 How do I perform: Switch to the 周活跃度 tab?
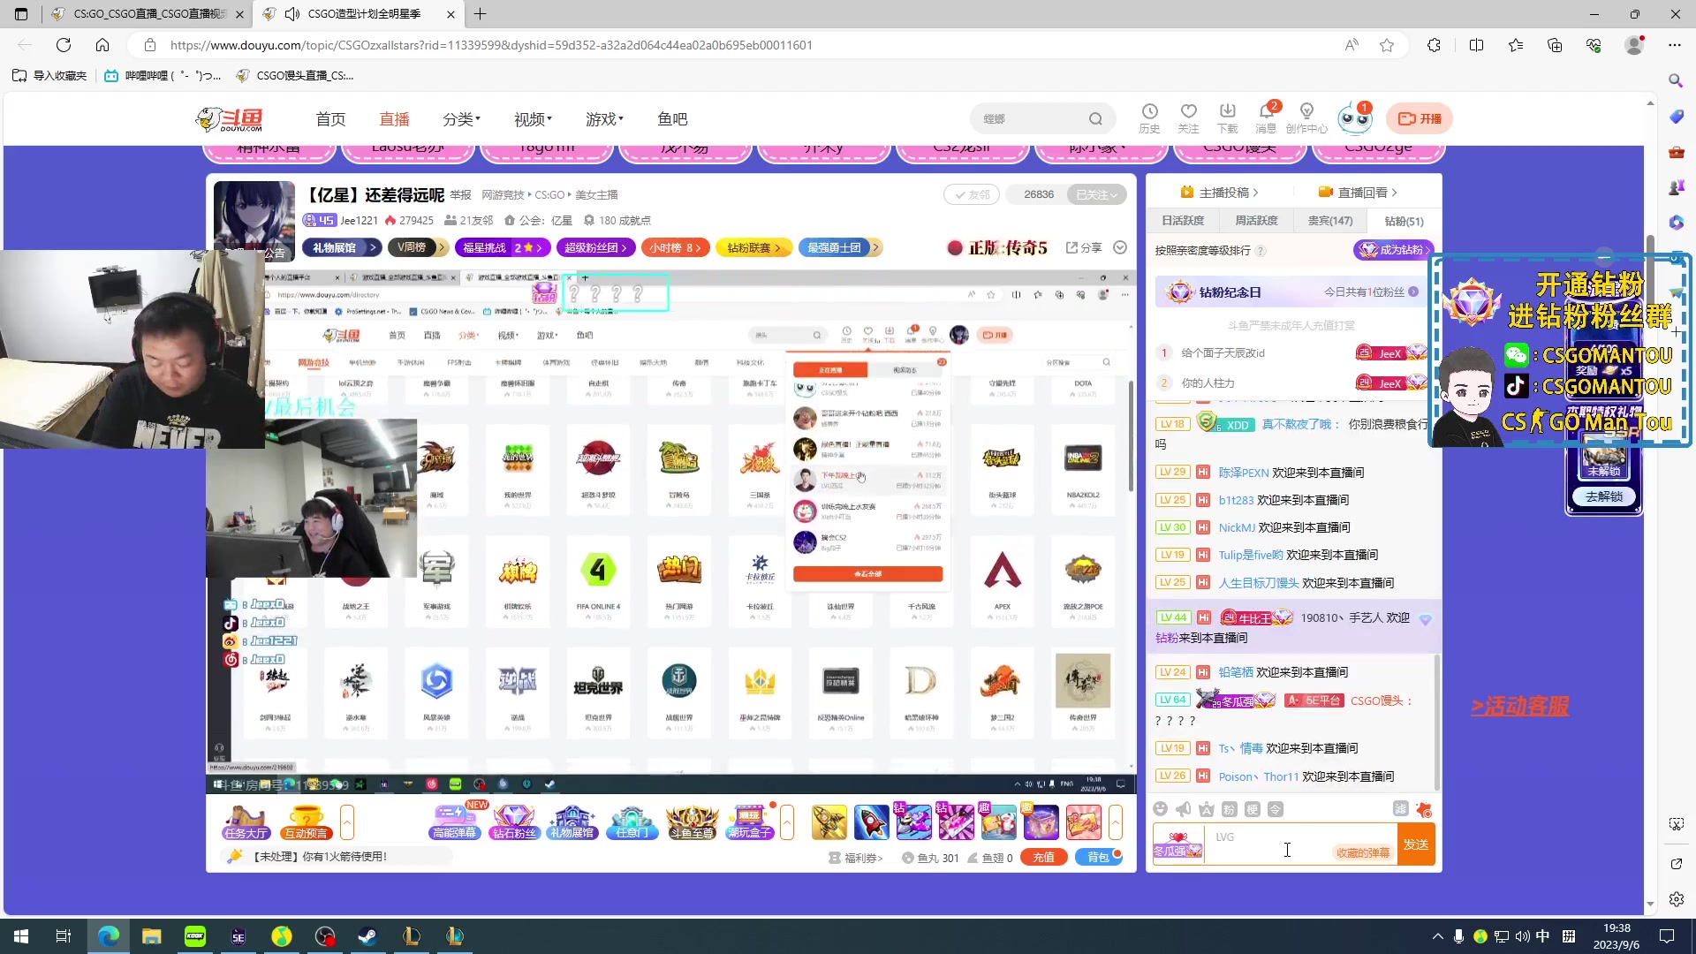[x=1255, y=221]
